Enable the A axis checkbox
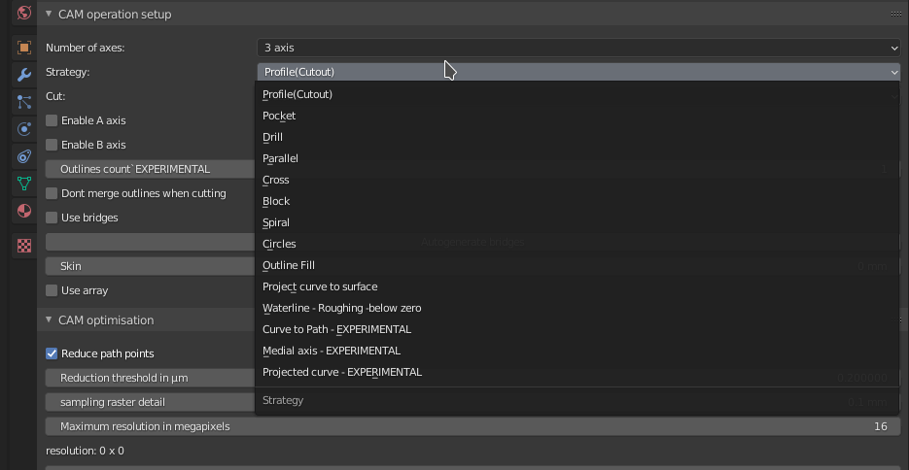Viewport: 909px width, 470px height. pyautogui.click(x=52, y=120)
